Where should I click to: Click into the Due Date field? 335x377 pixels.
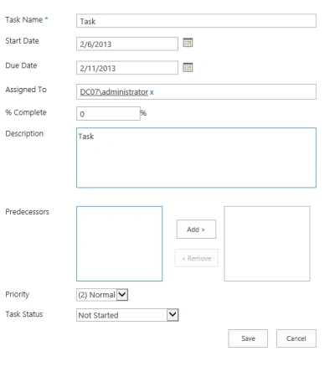pos(127,68)
